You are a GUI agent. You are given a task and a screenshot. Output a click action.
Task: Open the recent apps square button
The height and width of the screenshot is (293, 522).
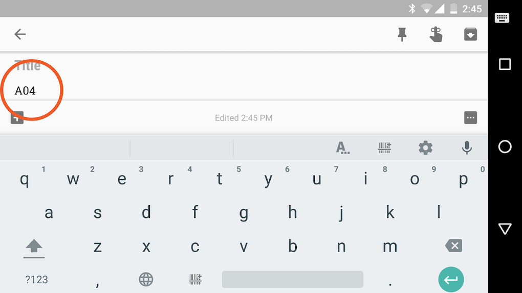505,64
